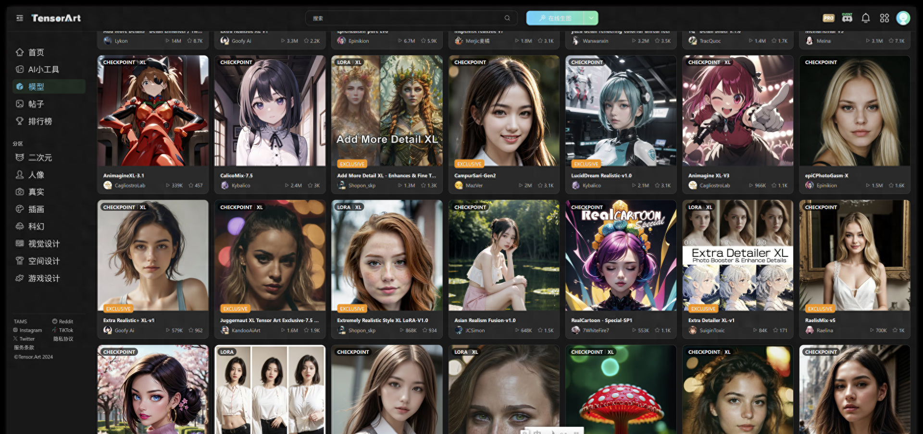The image size is (923, 434).
Task: Open author Wanwanxin in the top row
Action: pyautogui.click(x=590, y=41)
